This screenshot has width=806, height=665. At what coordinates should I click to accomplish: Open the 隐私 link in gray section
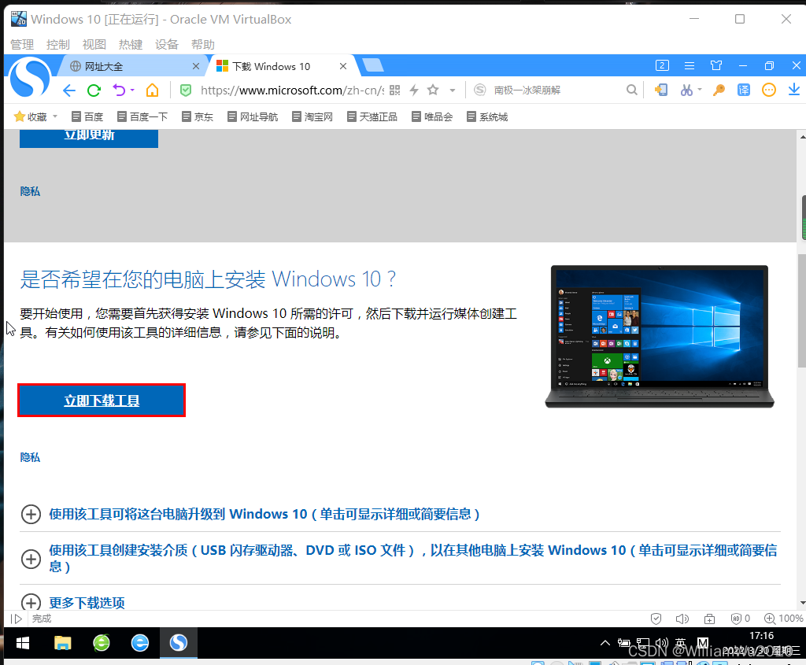(30, 191)
